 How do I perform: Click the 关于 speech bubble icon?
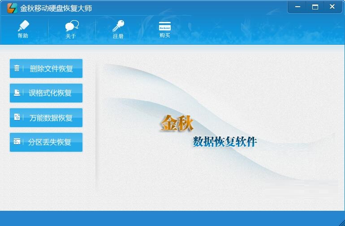(72, 26)
